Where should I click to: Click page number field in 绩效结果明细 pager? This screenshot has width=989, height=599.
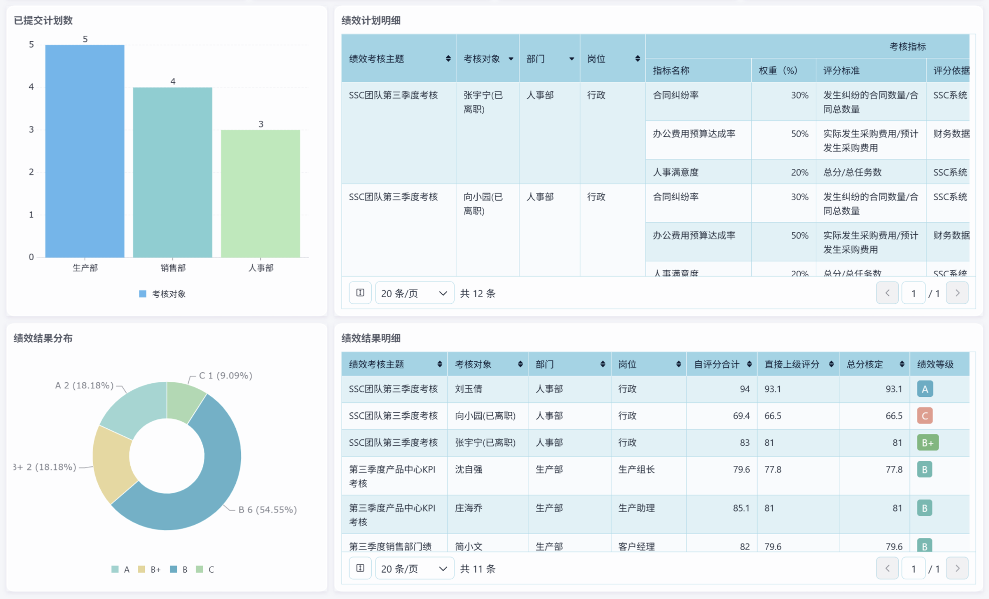913,568
